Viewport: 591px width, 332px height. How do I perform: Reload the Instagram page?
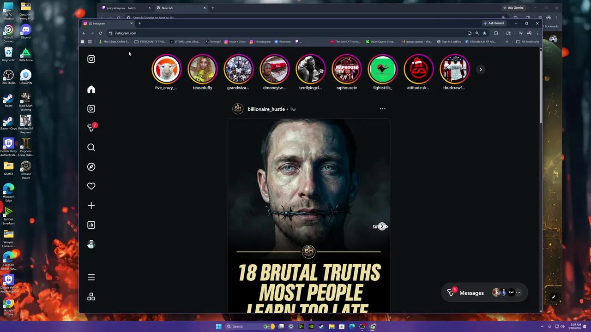click(100, 33)
